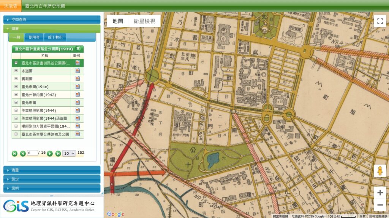Go to last page of layer list
The image size is (389, 218).
58,154
